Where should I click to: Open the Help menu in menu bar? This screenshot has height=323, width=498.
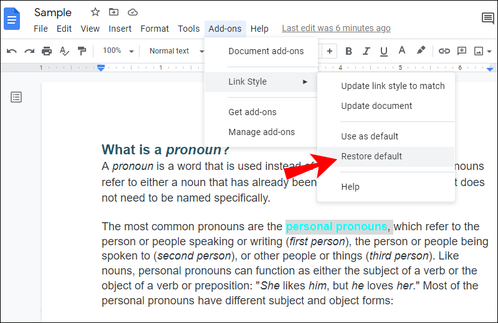click(x=259, y=29)
